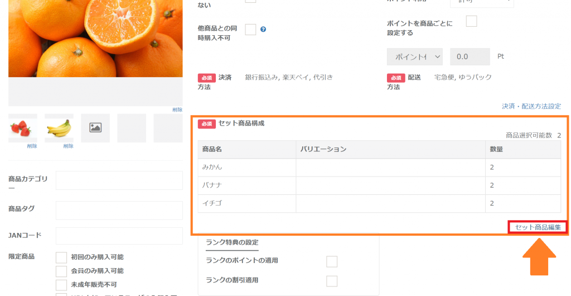The image size is (571, 296).
Task: Click the help icon beside 他商品との同時購入不可
Action: coord(263,30)
